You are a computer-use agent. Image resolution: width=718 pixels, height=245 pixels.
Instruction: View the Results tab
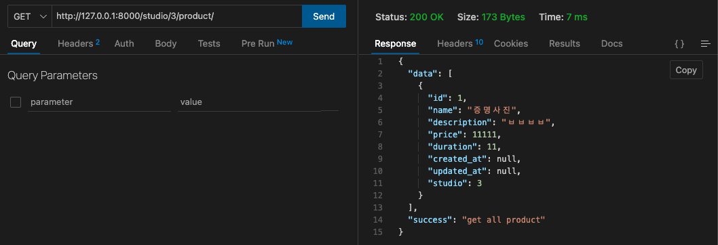click(564, 43)
